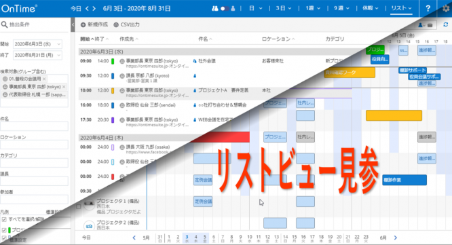
Task: Open settings with the gear icon
Action: 446,8
